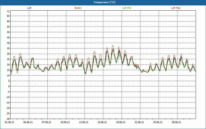Click the Boden legend label
This screenshot has height=129, width=206.
pos(78,8)
